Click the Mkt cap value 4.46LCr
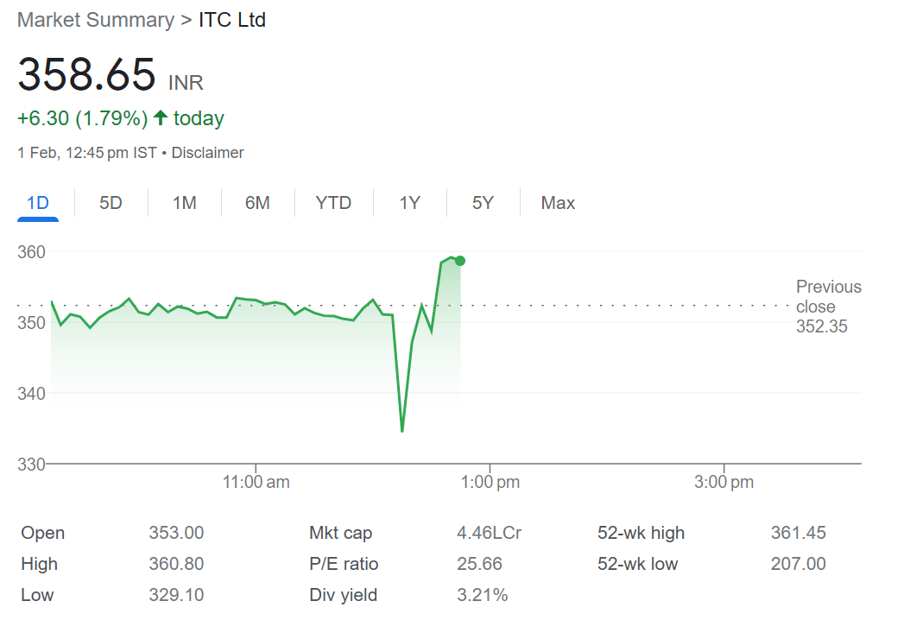910x620 pixels. click(x=490, y=533)
